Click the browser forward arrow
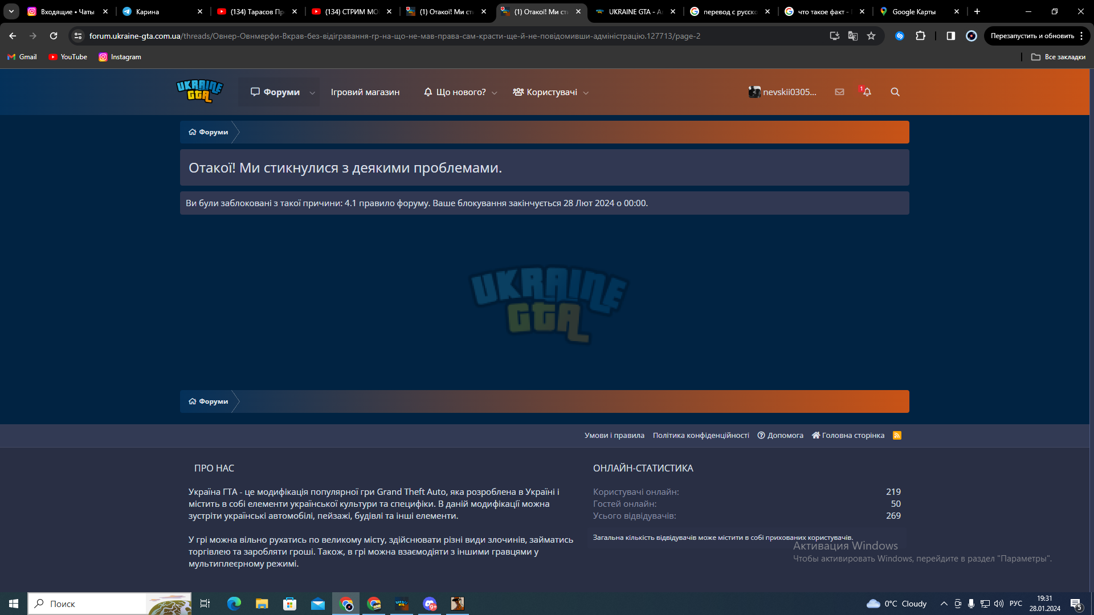1094x615 pixels. (x=33, y=36)
